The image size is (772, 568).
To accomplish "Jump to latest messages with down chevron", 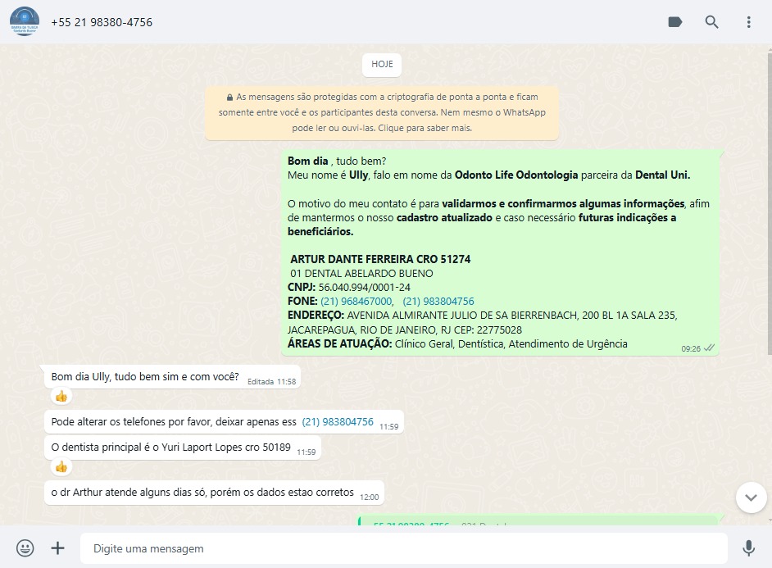I will pyautogui.click(x=751, y=498).
